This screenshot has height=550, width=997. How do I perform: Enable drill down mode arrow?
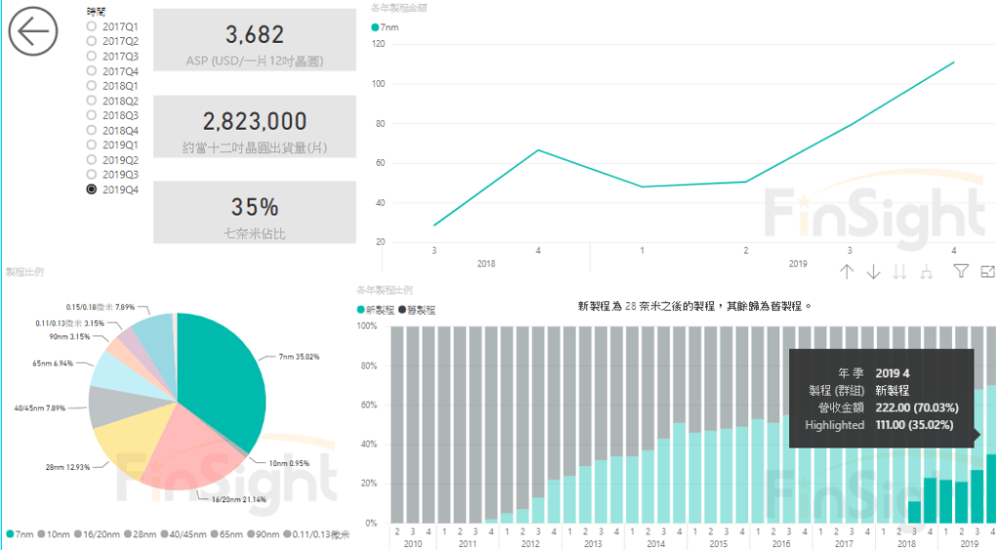[x=873, y=272]
